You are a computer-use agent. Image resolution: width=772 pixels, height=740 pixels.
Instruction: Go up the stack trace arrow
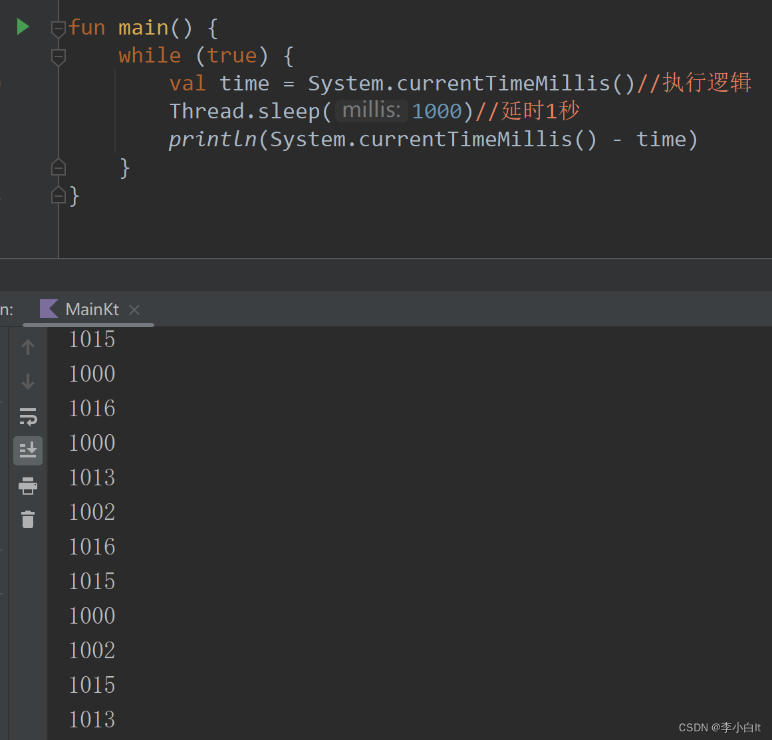(28, 347)
